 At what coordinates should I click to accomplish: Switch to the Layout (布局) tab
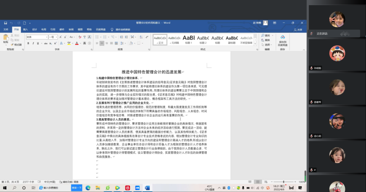pyautogui.click(x=44, y=29)
